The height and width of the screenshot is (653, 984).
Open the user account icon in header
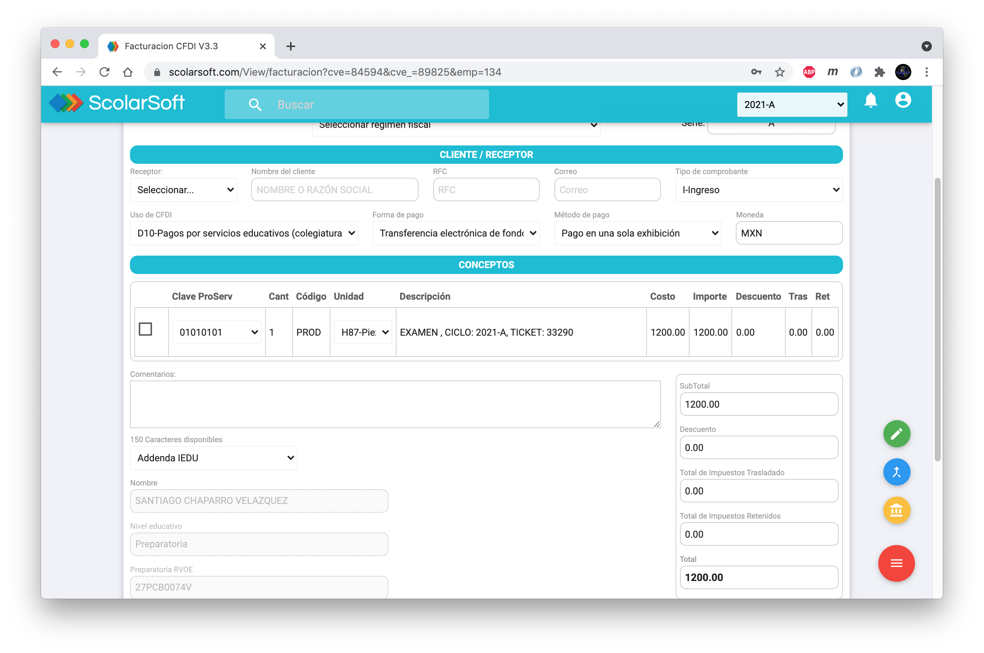(x=902, y=100)
